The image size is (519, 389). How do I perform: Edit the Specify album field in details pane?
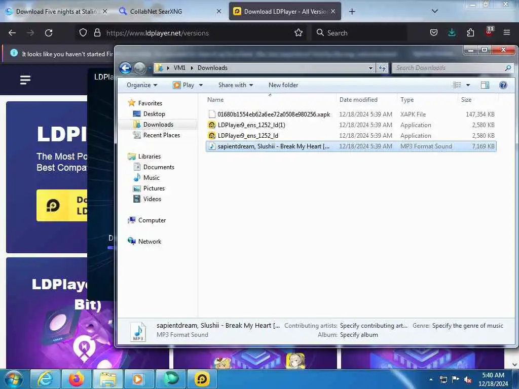(359, 335)
